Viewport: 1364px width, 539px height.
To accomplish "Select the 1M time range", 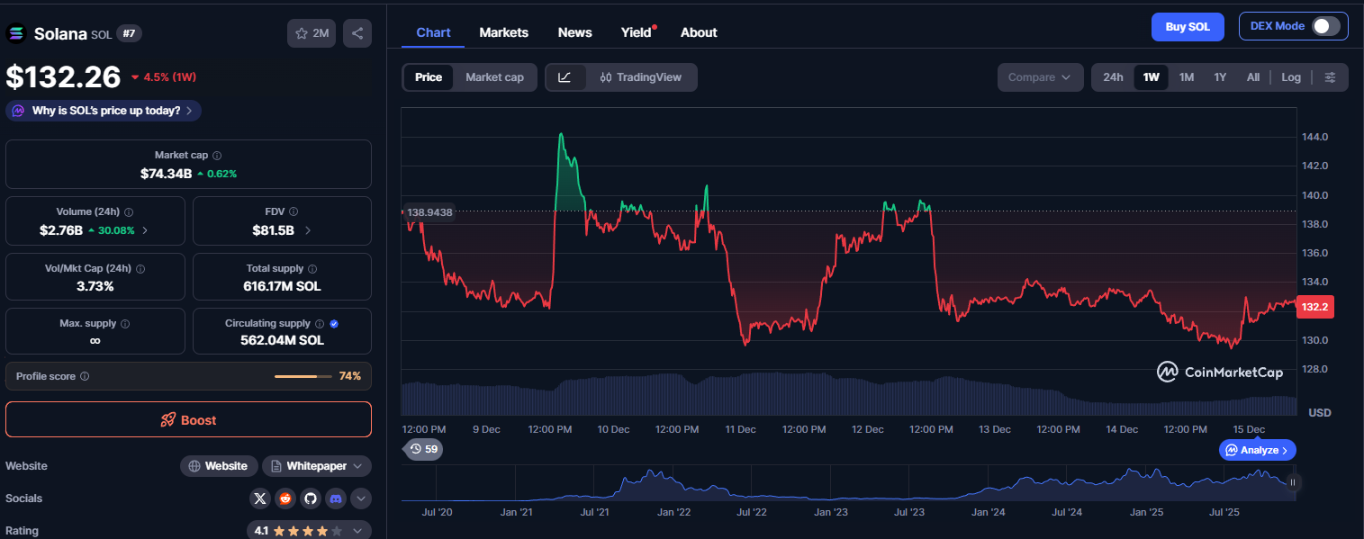I will click(x=1186, y=77).
